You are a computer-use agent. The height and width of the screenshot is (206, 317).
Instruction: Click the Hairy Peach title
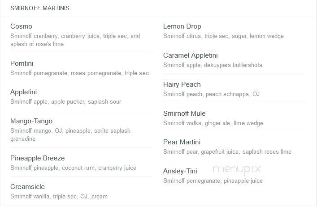(x=182, y=84)
